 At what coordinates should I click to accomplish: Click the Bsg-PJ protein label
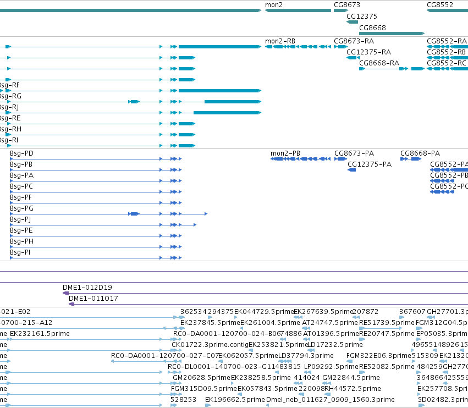click(20, 219)
